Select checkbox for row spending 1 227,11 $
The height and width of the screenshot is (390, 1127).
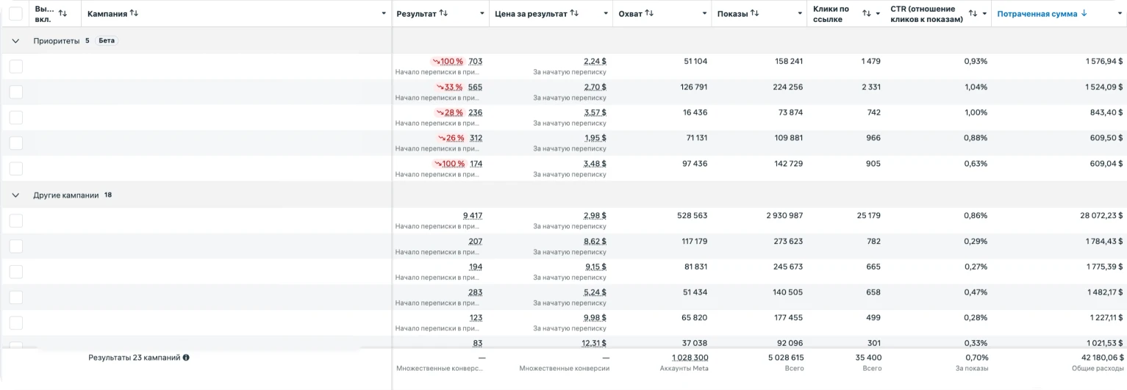(15, 323)
